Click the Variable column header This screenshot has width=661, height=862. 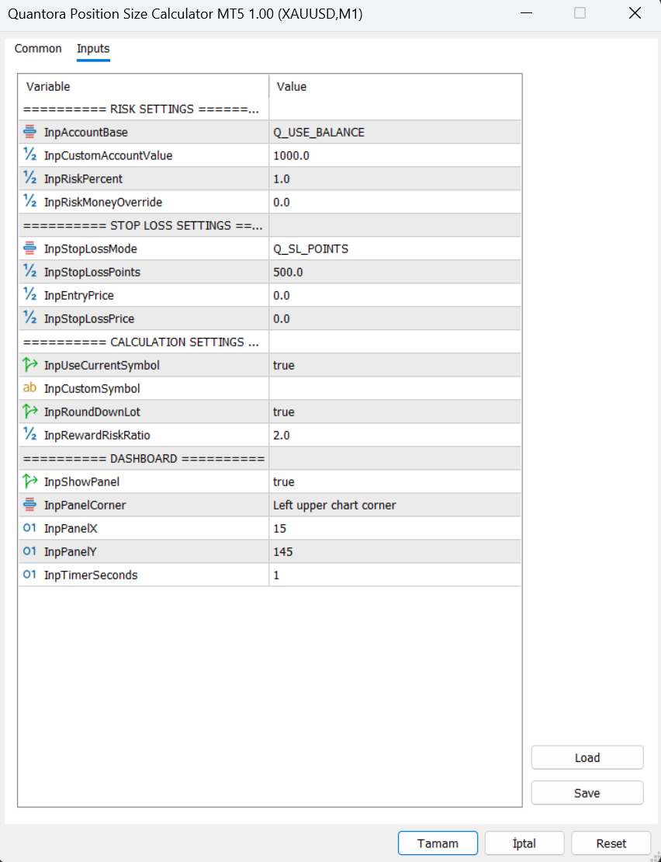[x=144, y=86]
